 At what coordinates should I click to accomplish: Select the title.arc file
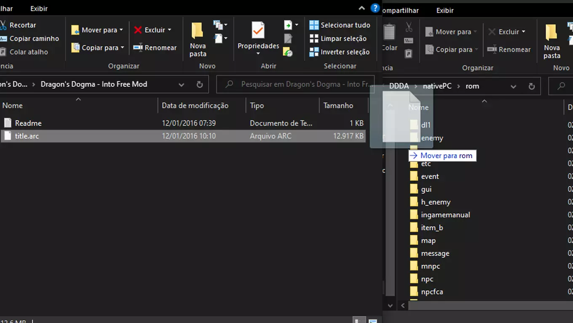[x=183, y=136]
